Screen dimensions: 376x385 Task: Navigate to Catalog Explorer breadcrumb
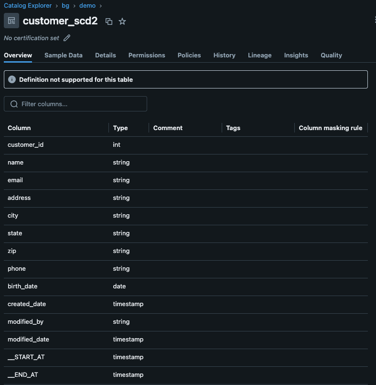[28, 6]
